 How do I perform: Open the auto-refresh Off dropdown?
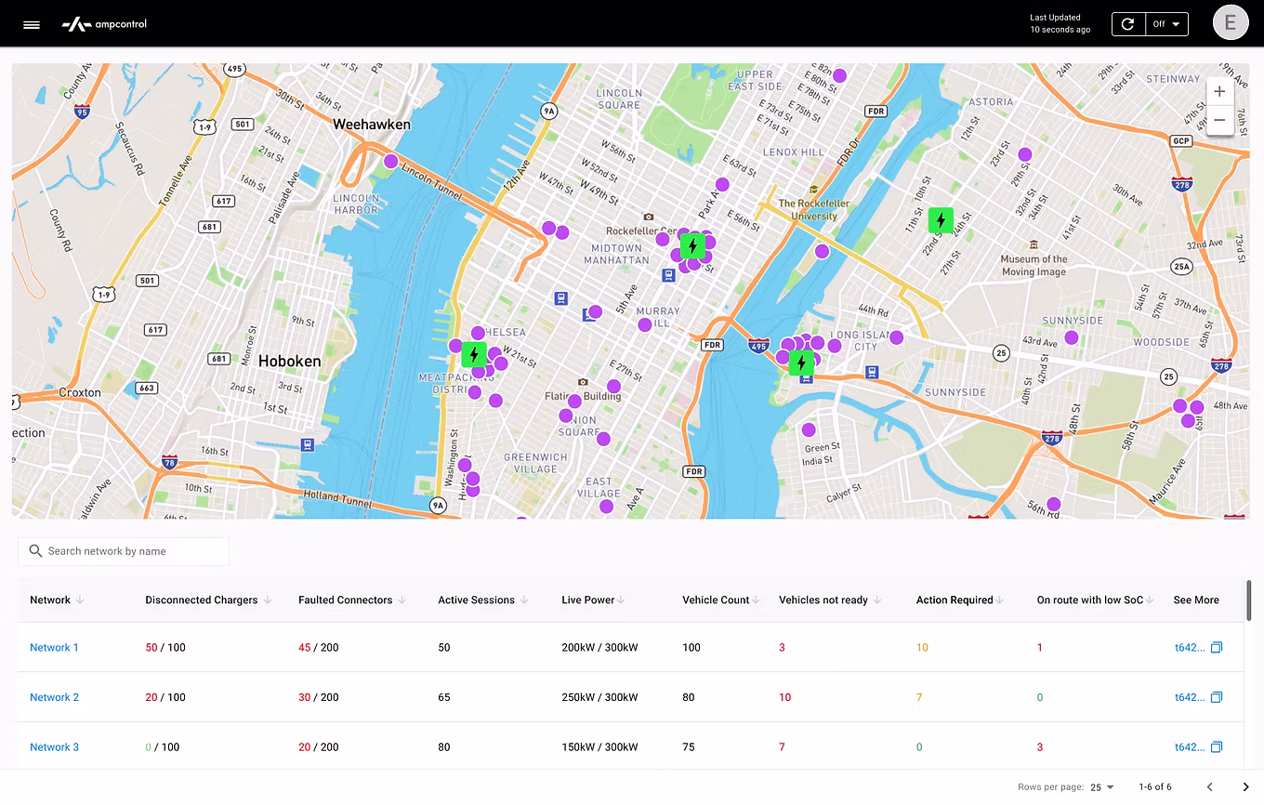(1166, 24)
